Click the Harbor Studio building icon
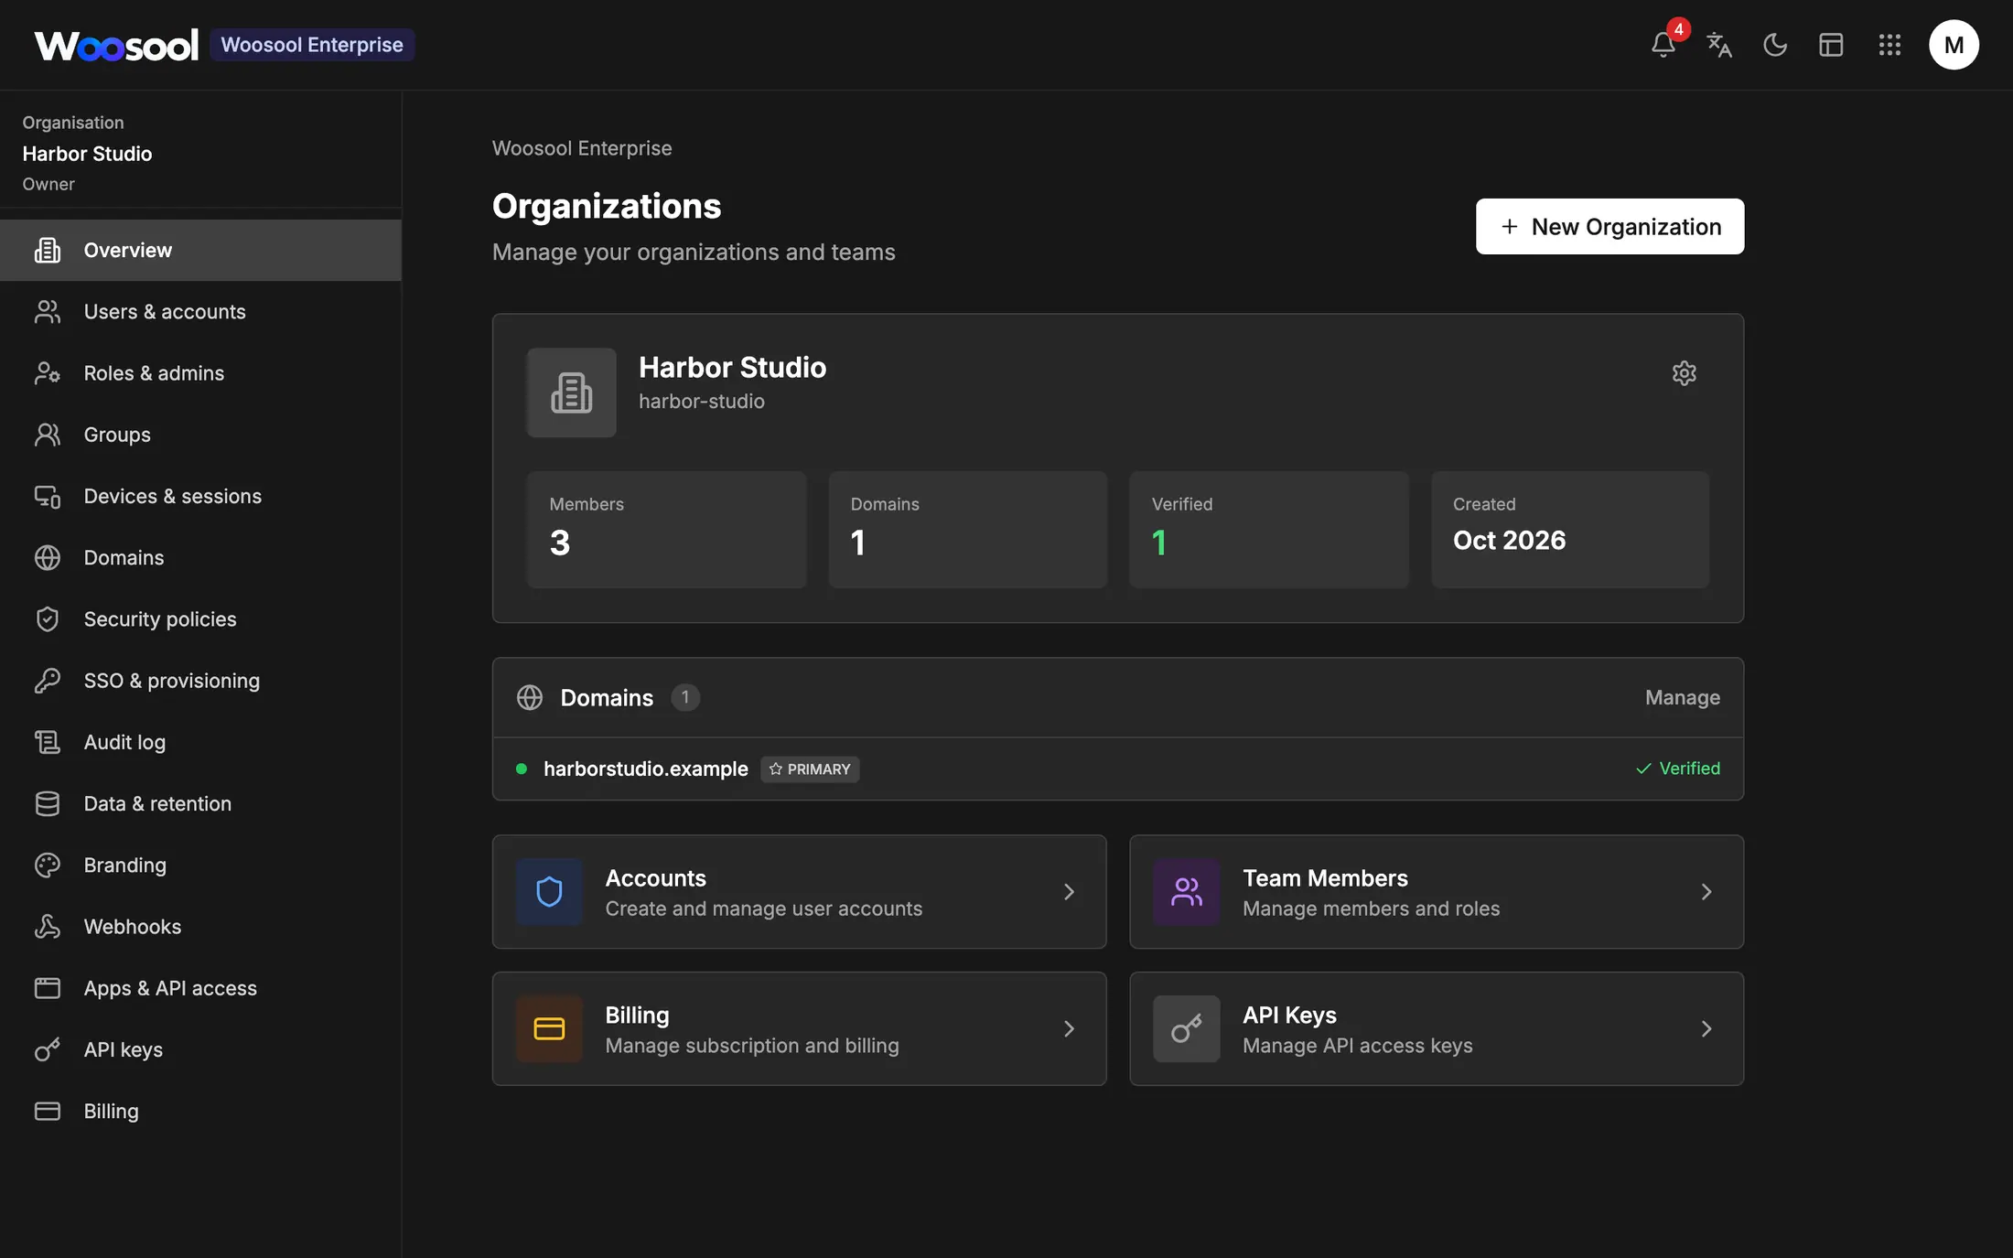This screenshot has height=1258, width=2013. point(571,392)
